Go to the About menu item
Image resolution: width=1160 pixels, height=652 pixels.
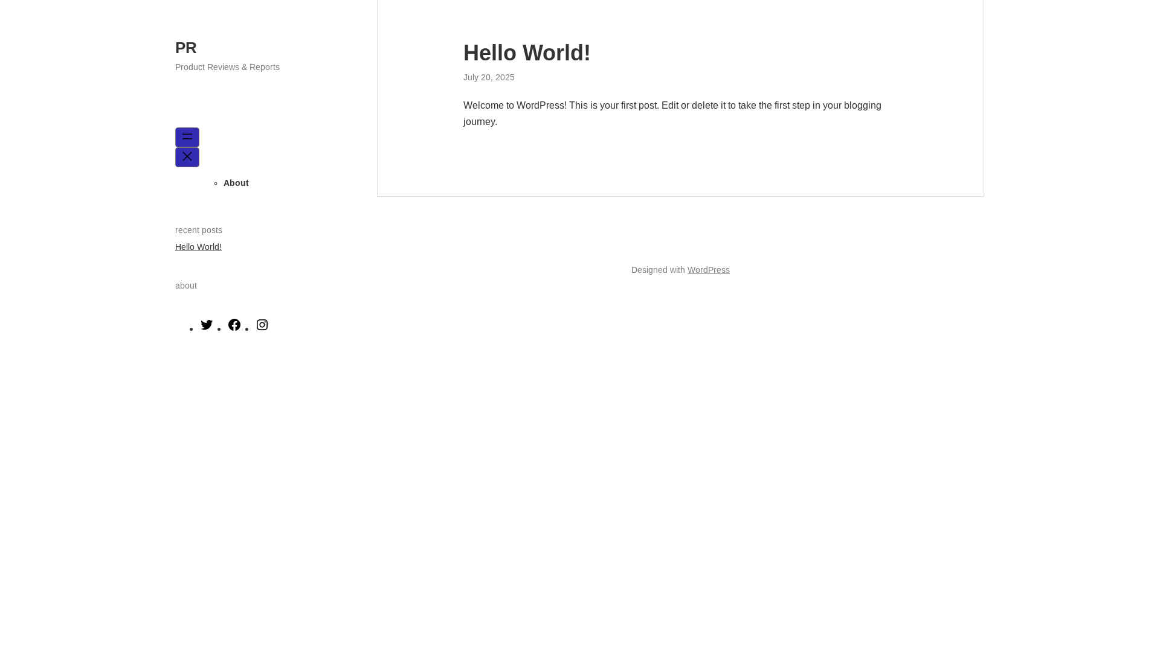pyautogui.click(x=236, y=183)
